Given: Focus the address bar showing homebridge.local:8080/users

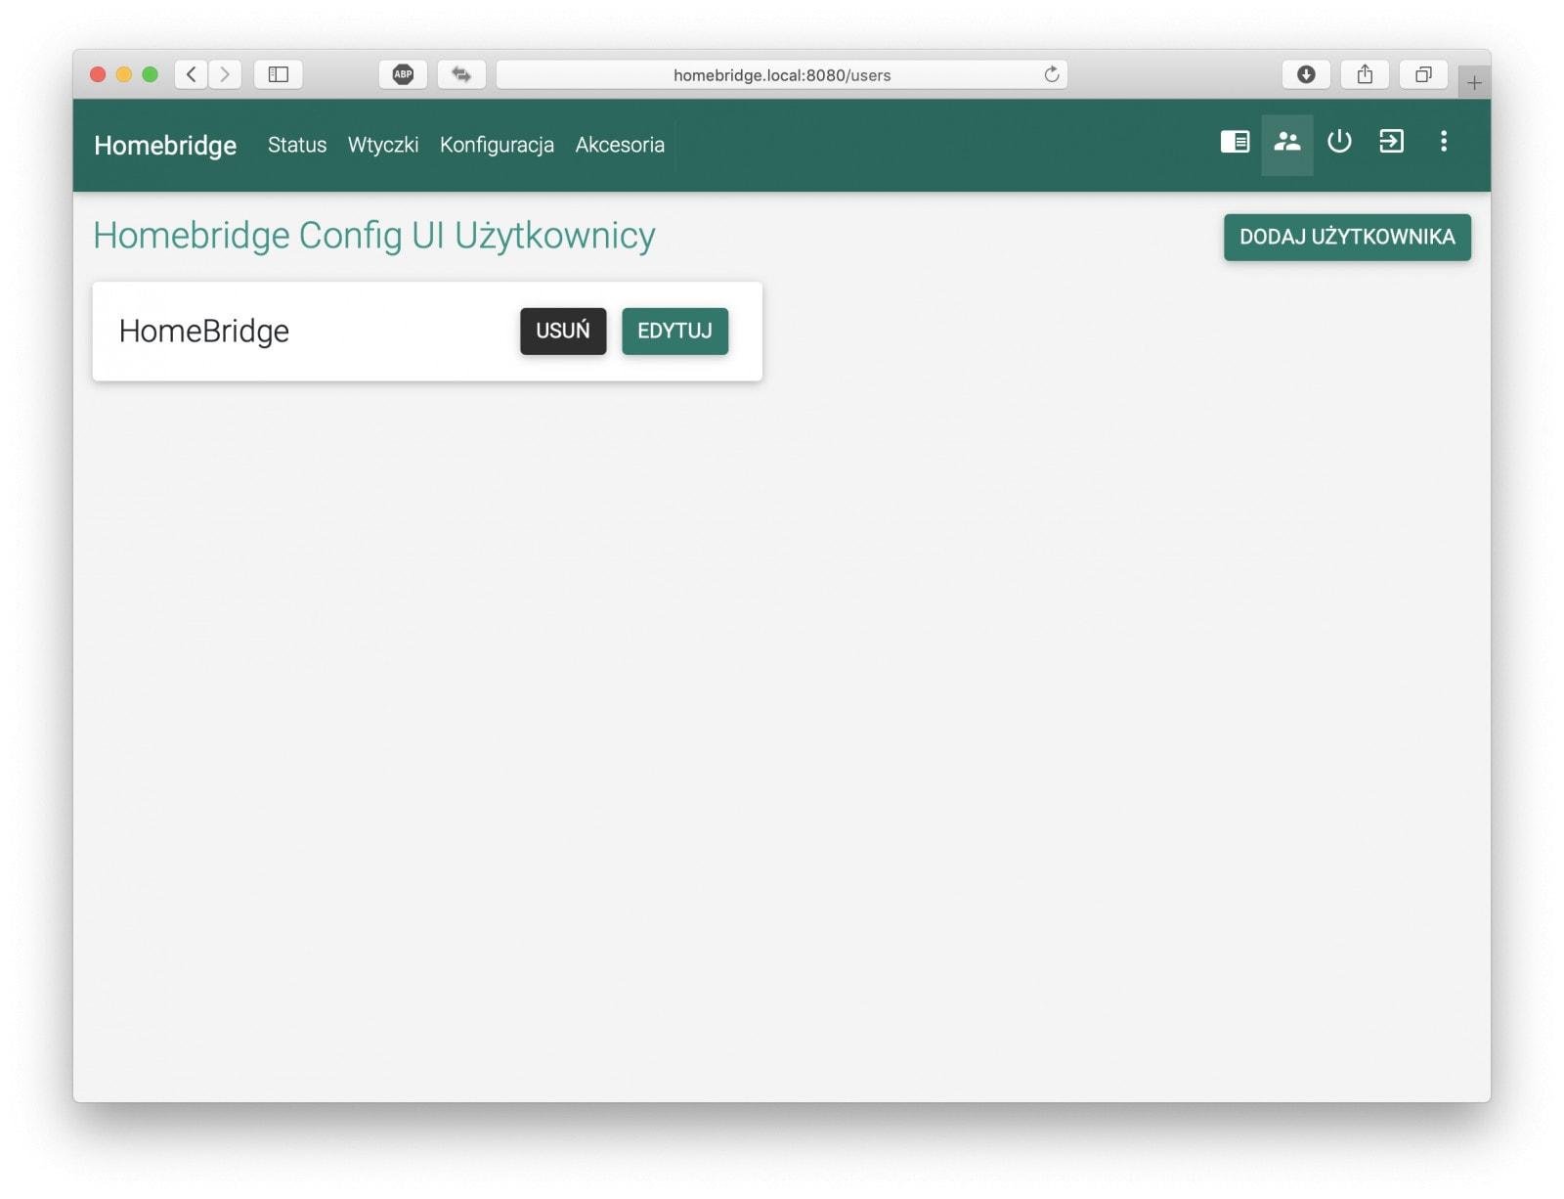Looking at the screenshot, I should 781,74.
